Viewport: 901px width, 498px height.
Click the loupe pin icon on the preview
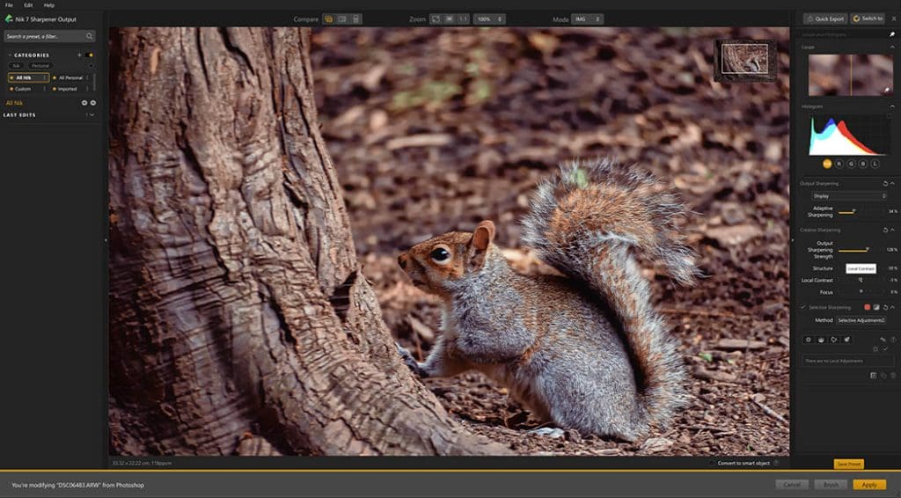coord(887,90)
